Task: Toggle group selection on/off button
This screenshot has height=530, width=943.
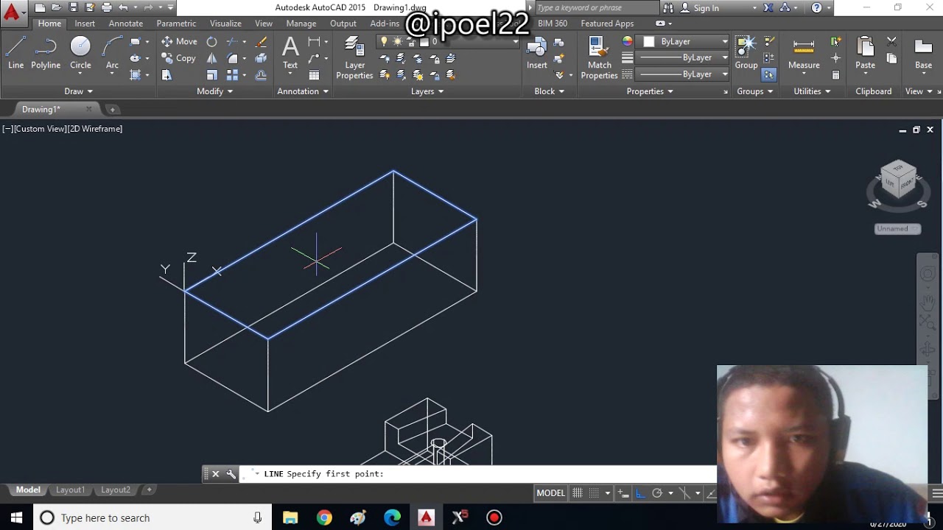Action: coord(769,75)
